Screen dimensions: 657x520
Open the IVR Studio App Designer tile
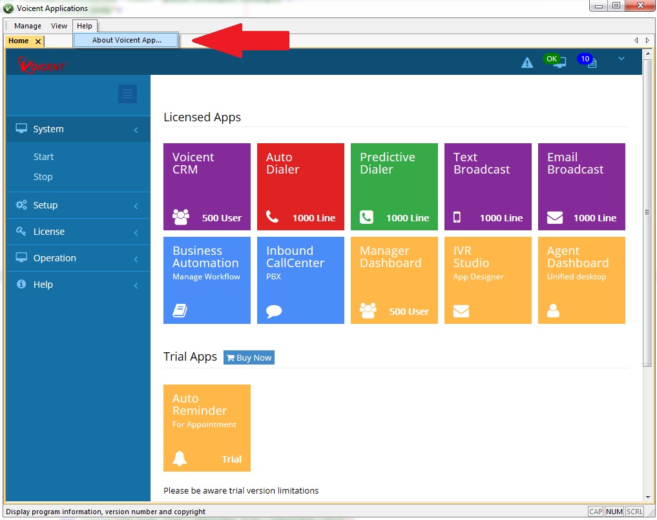[x=488, y=280]
